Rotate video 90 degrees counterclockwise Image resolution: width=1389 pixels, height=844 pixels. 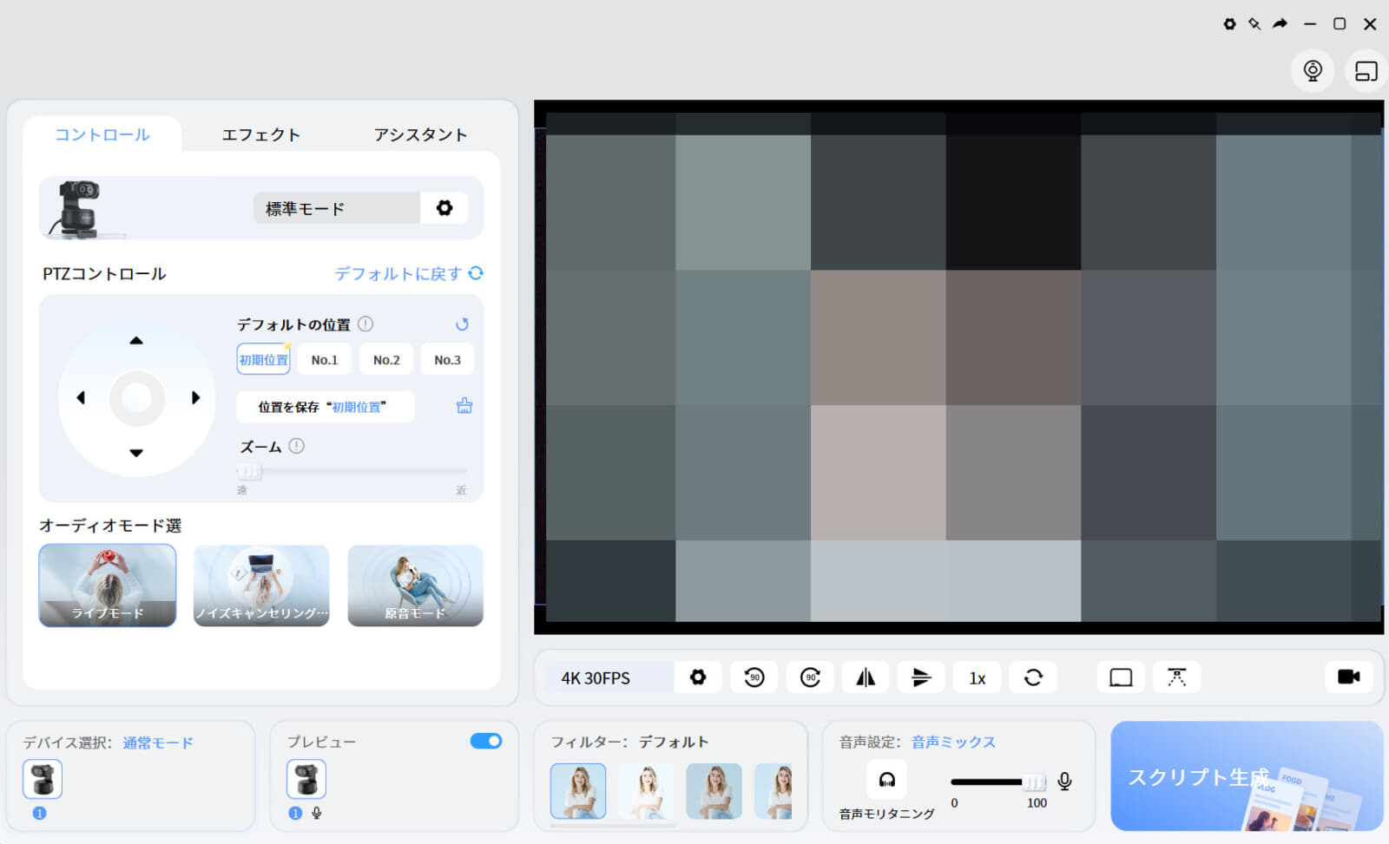pos(754,677)
